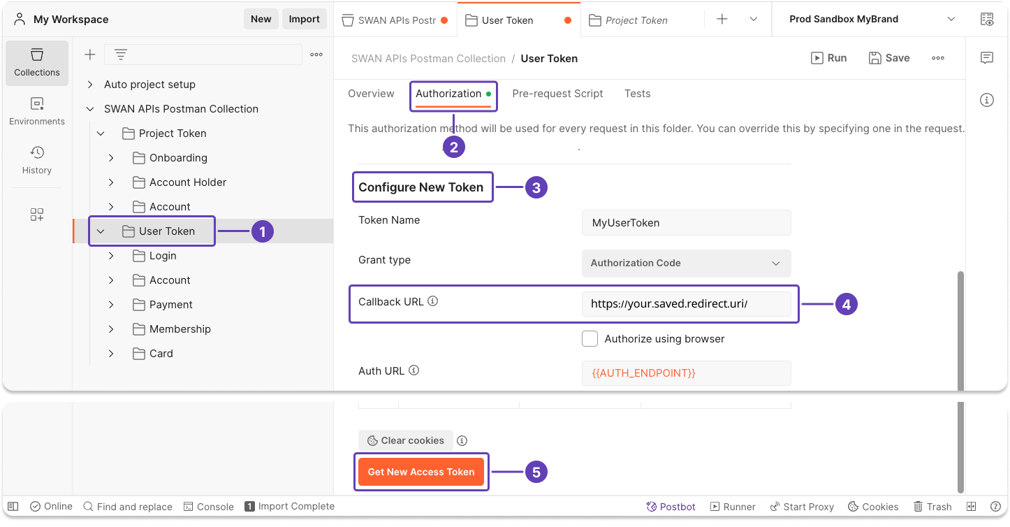Click the Clear cookies button
Screen dimensions: 1010x527
tap(405, 440)
